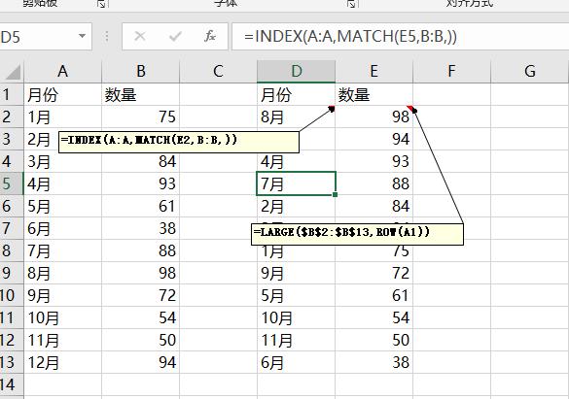Viewport: 569px width, 399px height.
Task: Select column C header
Action: (x=218, y=71)
